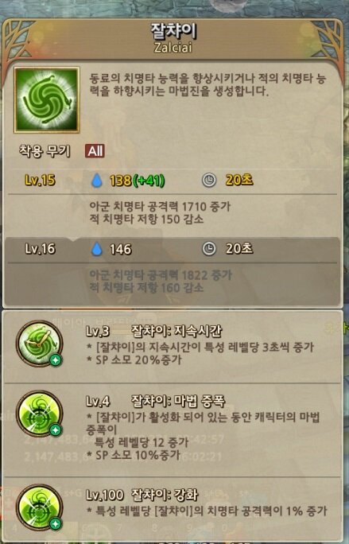Screen dimensions: 349x544
Task: Click the Lv.100 잘챠이: 강화 attribute title
Action: tap(142, 495)
